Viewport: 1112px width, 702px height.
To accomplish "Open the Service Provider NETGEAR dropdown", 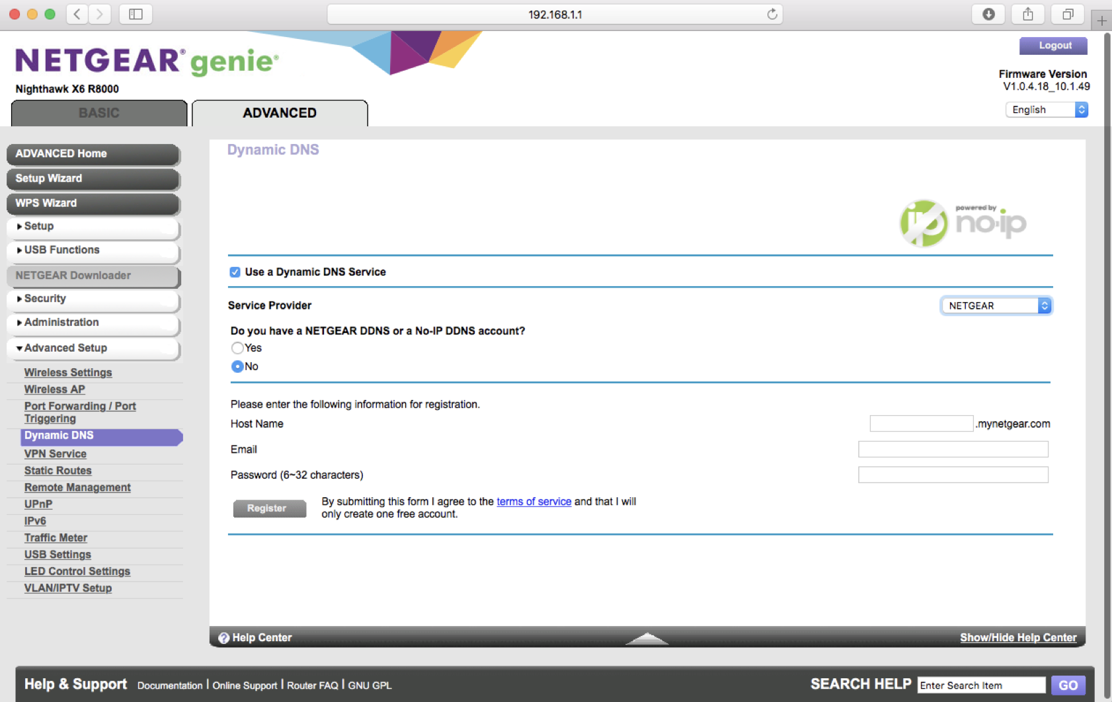I will 996,305.
